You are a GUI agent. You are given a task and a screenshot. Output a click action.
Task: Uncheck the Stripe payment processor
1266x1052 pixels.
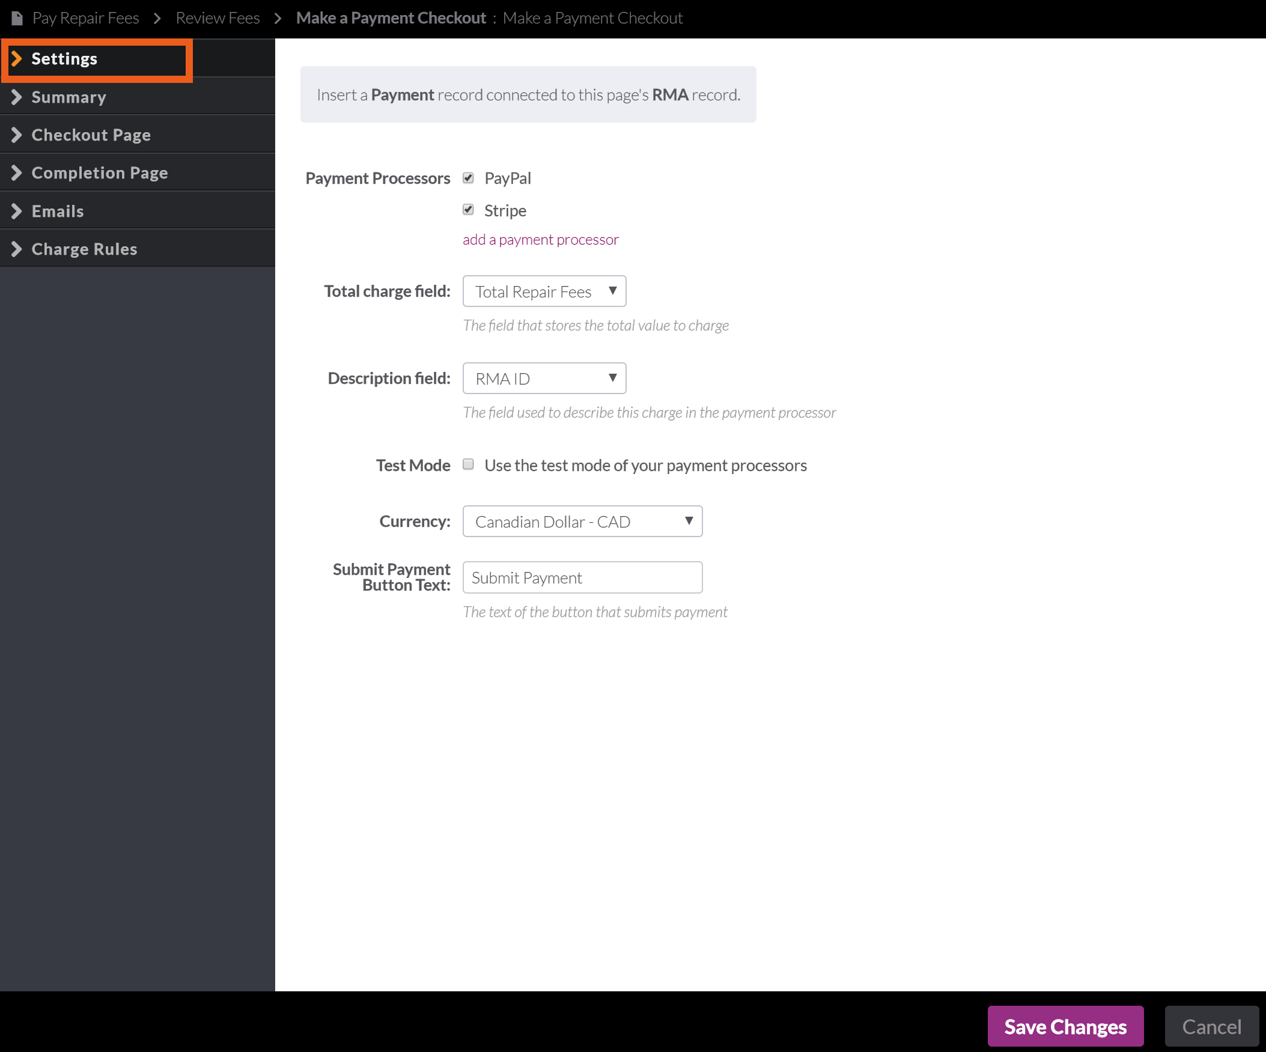[469, 209]
